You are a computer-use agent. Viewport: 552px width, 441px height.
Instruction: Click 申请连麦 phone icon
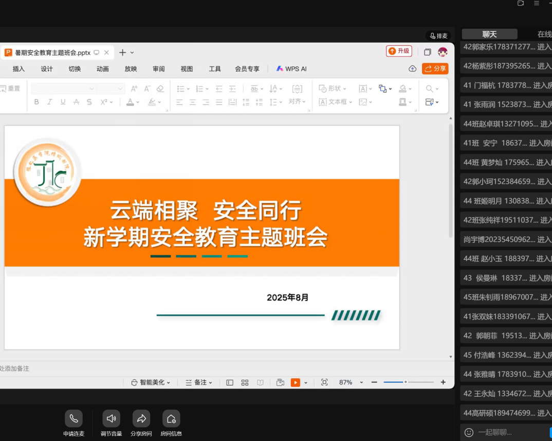point(73,418)
